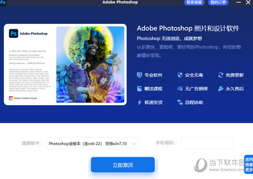This screenshot has height=179, width=253.
Task: Click the lightning icon beside 极速发货
Action: tap(140, 102)
